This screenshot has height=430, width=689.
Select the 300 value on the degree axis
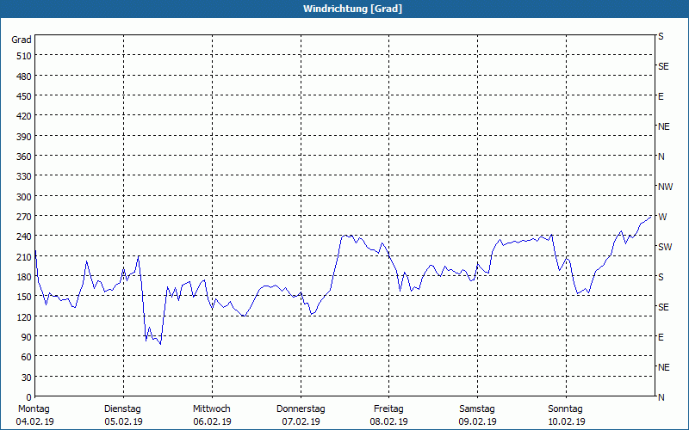[x=24, y=197]
